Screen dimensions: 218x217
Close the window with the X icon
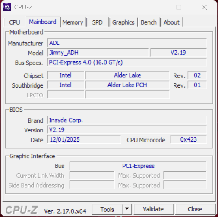(204, 7)
